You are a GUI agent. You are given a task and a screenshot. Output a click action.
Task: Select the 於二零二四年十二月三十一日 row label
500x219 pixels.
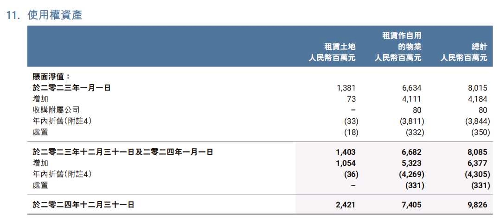click(x=83, y=204)
